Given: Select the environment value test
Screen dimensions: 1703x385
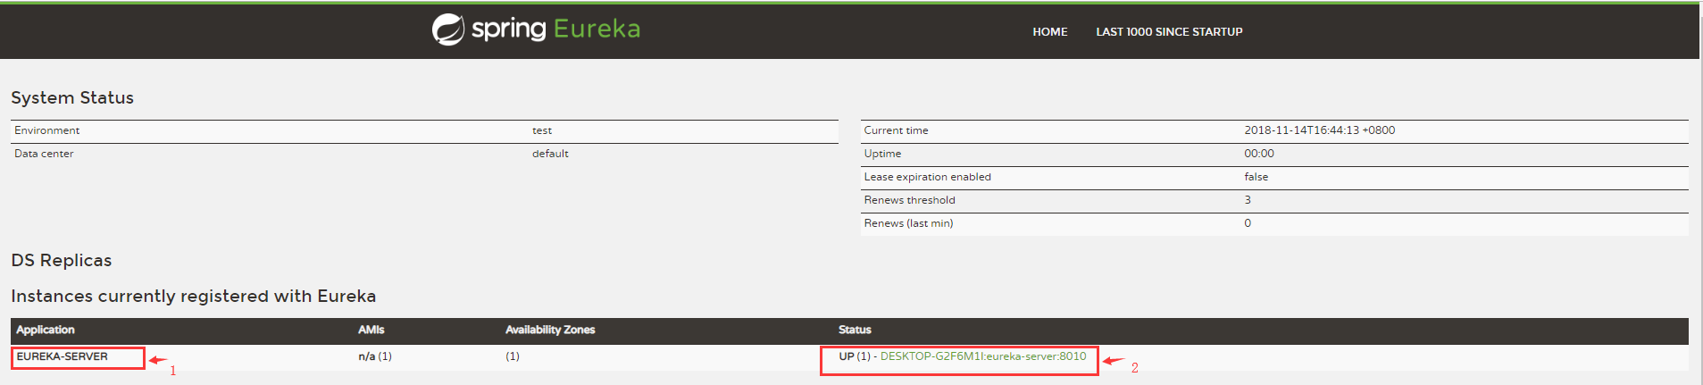Looking at the screenshot, I should [x=542, y=130].
